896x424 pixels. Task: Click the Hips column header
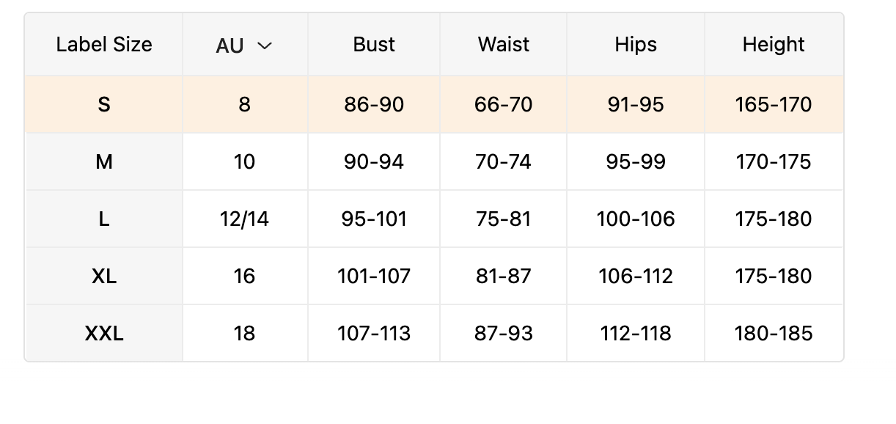pyautogui.click(x=636, y=45)
